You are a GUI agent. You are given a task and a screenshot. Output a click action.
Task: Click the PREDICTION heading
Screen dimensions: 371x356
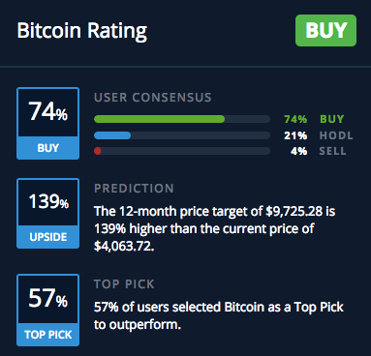134,189
